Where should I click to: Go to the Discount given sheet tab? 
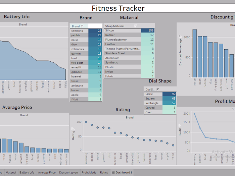coord(68,172)
